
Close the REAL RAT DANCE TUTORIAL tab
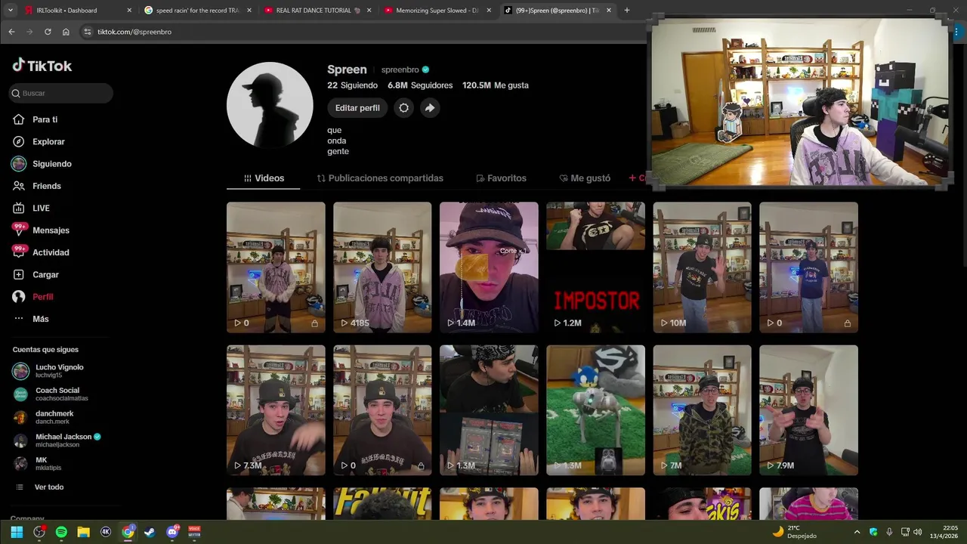[369, 11]
